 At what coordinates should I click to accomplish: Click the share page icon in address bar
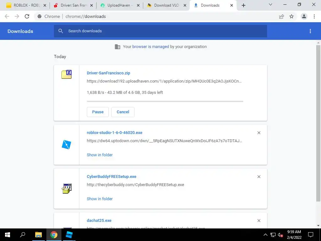point(282,16)
